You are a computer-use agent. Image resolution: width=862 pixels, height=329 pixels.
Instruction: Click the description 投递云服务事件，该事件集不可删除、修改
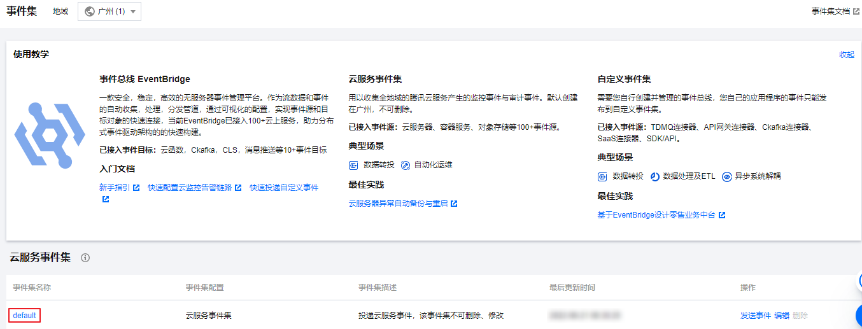[x=431, y=316]
